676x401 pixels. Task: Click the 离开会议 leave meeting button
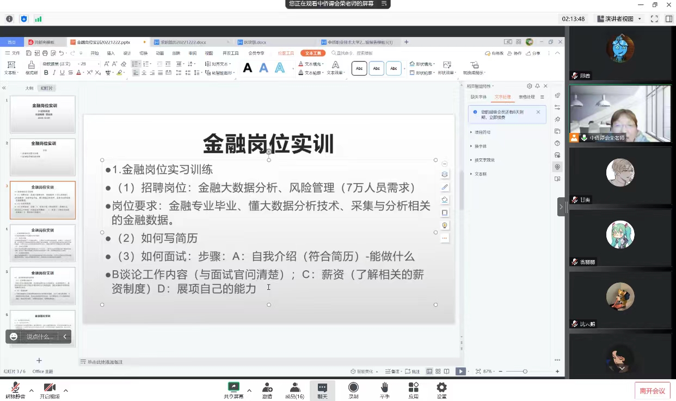tap(652, 391)
